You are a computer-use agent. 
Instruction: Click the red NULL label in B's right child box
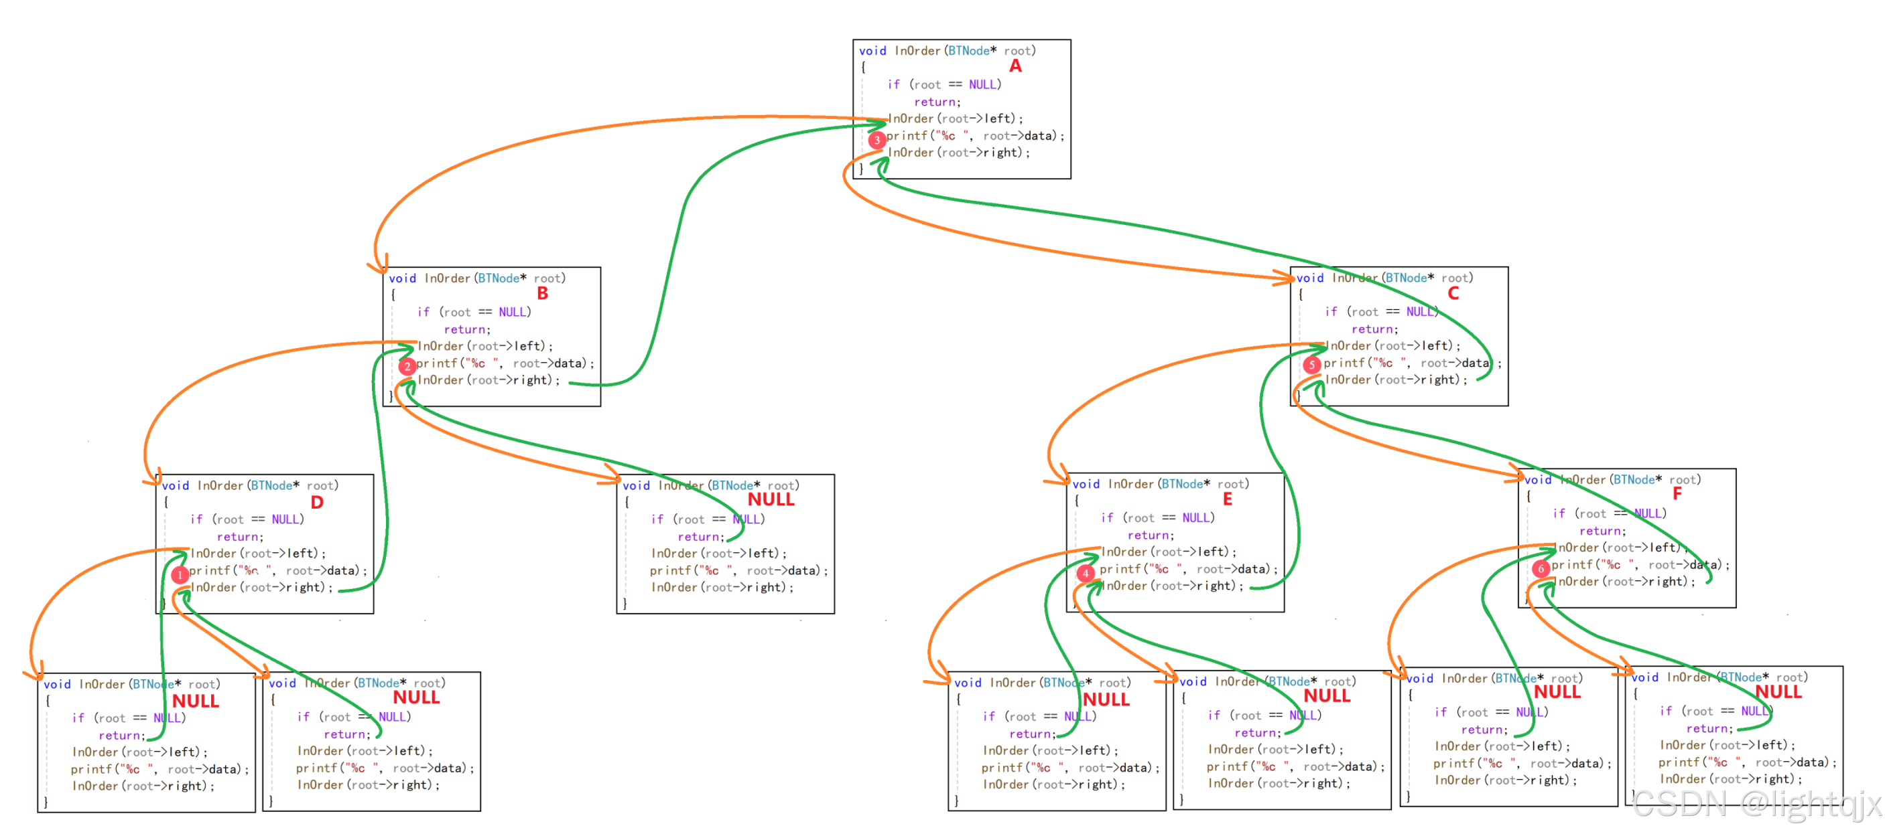(771, 500)
